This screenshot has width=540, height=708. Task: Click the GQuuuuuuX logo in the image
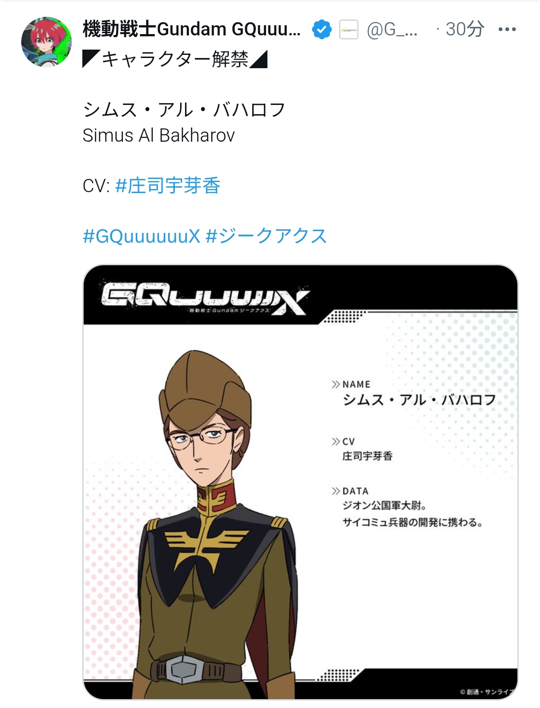tap(205, 298)
